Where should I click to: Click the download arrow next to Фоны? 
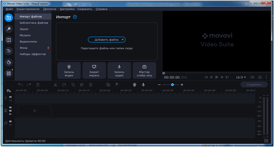pos(48,48)
